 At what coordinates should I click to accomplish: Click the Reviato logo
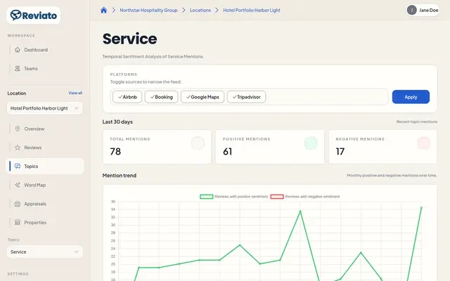pyautogui.click(x=34, y=15)
